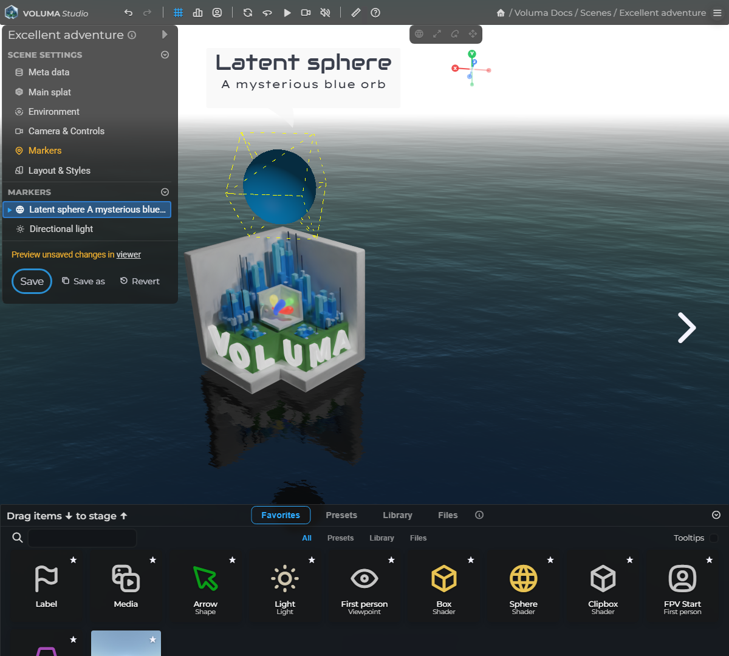This screenshot has height=656, width=729.
Task: Select the Arrow Shape item
Action: tap(205, 586)
